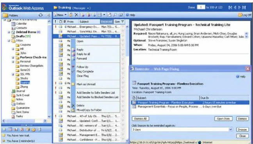The width and height of the screenshot is (253, 144).
Task: Toggle flag on the SonicWALL Em... message
Action: 123,32
